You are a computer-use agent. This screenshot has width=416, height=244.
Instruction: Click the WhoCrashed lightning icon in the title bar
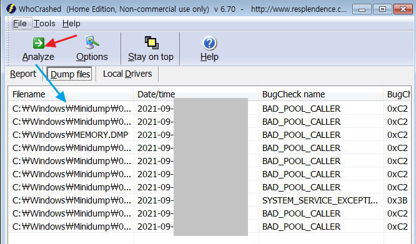(11, 9)
